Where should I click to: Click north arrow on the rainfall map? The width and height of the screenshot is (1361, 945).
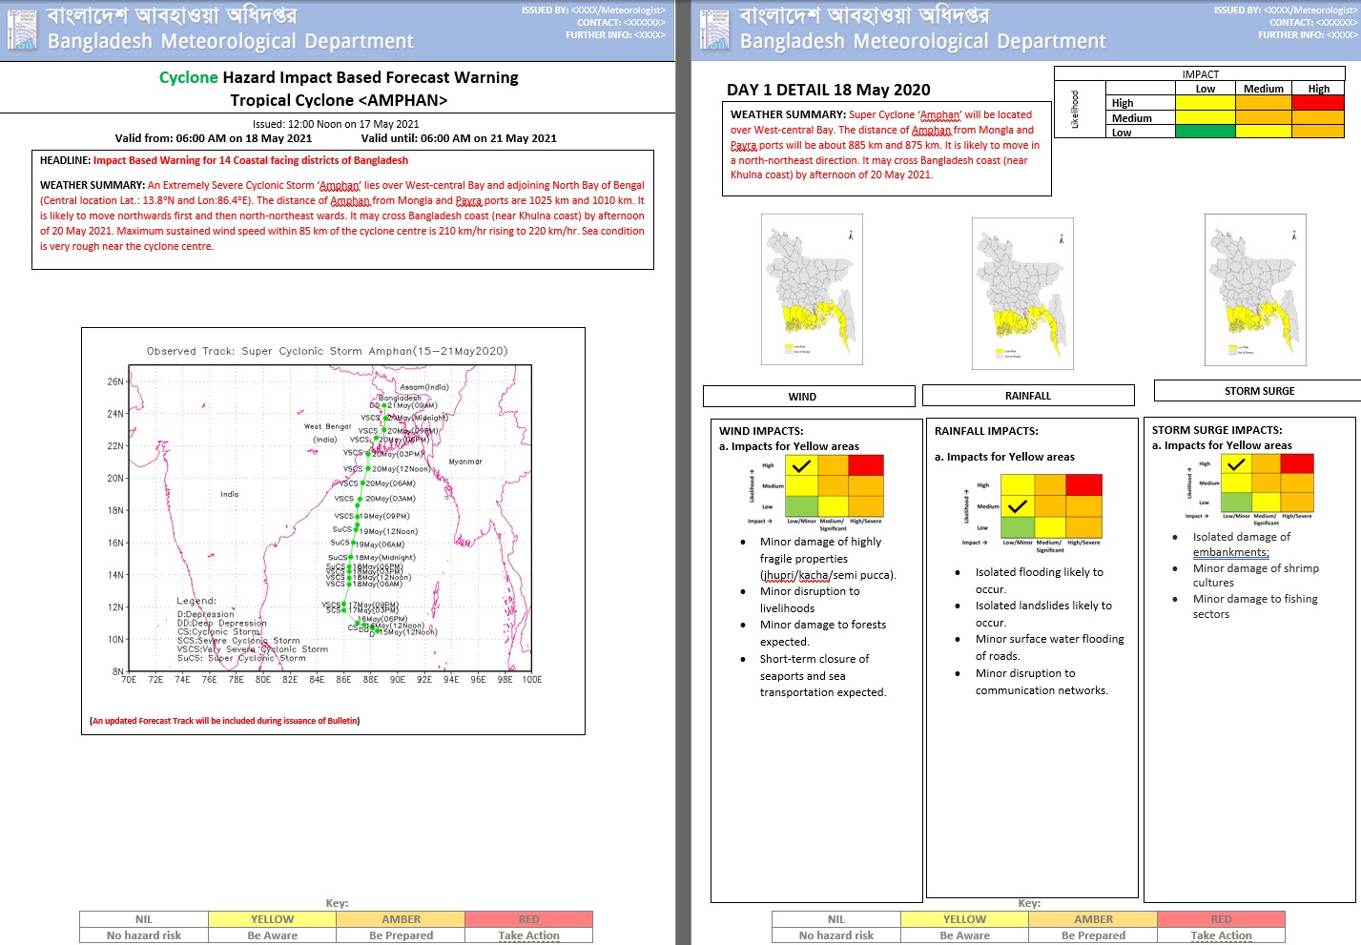tap(1062, 239)
